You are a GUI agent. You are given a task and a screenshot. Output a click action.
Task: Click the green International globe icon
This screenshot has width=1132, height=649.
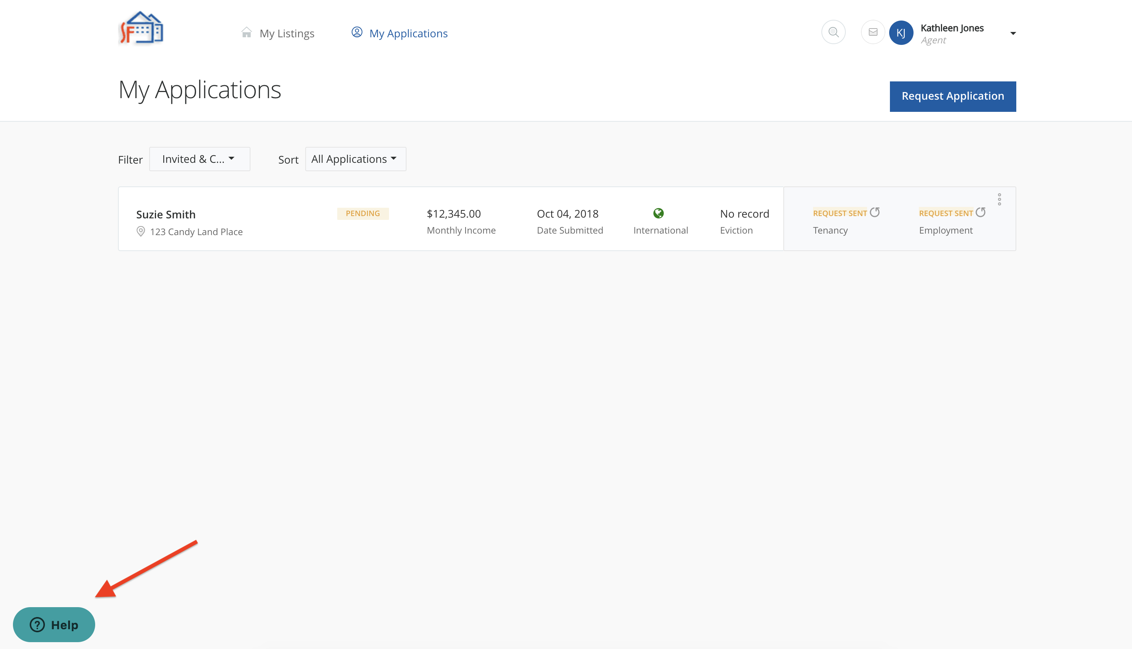(658, 213)
